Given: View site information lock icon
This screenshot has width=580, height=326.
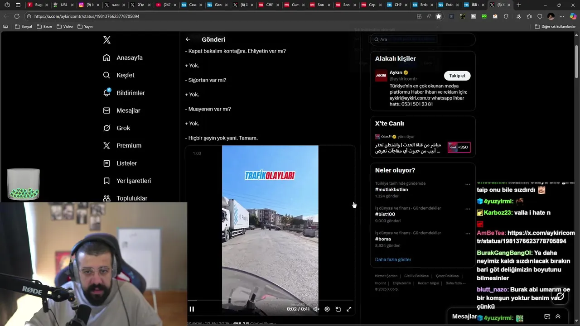Looking at the screenshot, I should 29,16.
